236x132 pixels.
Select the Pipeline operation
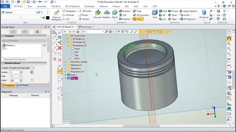(x=125, y=19)
